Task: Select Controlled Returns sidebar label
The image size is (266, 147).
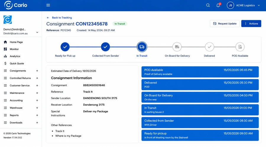Action: (20, 78)
